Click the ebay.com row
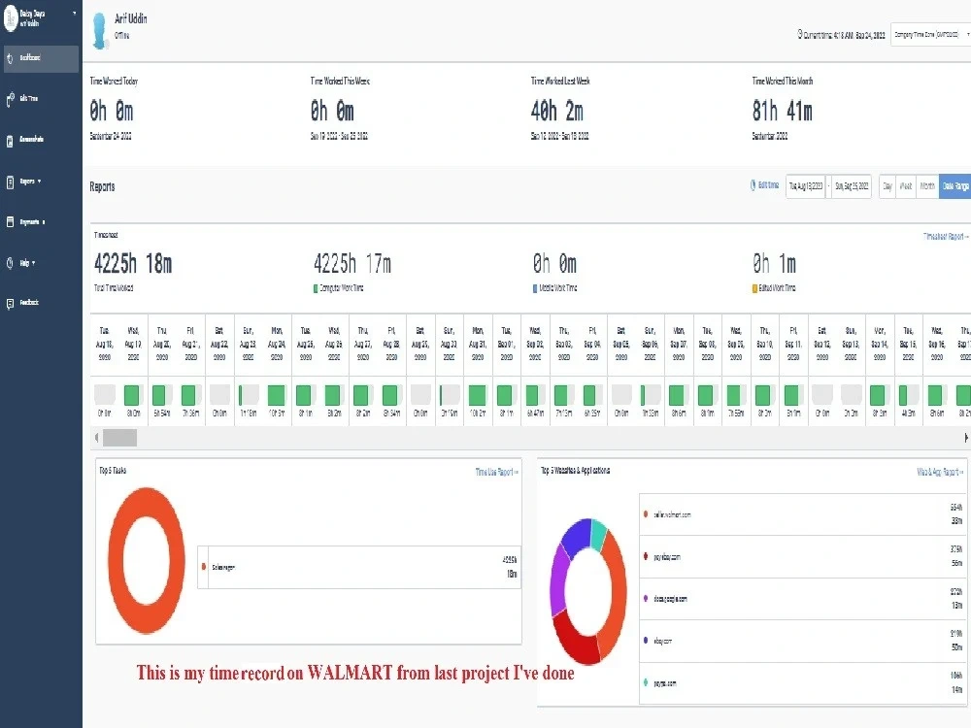This screenshot has height=728, width=971. click(803, 641)
